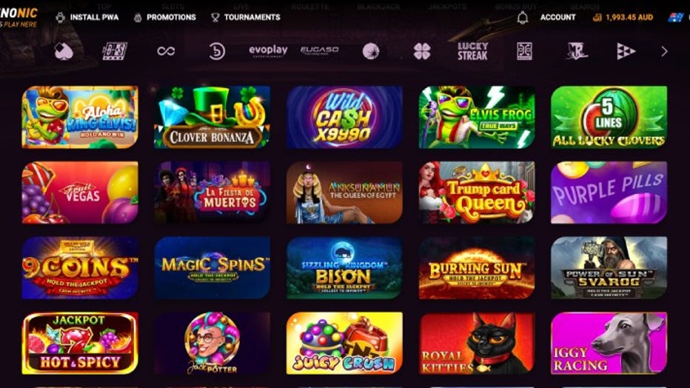The image size is (690, 388).
Task: Open the Account link
Action: coord(557,17)
